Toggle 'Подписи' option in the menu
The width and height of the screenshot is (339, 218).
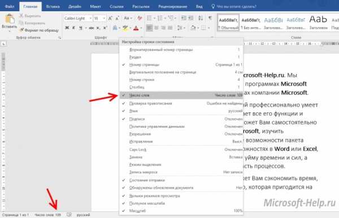click(181, 119)
